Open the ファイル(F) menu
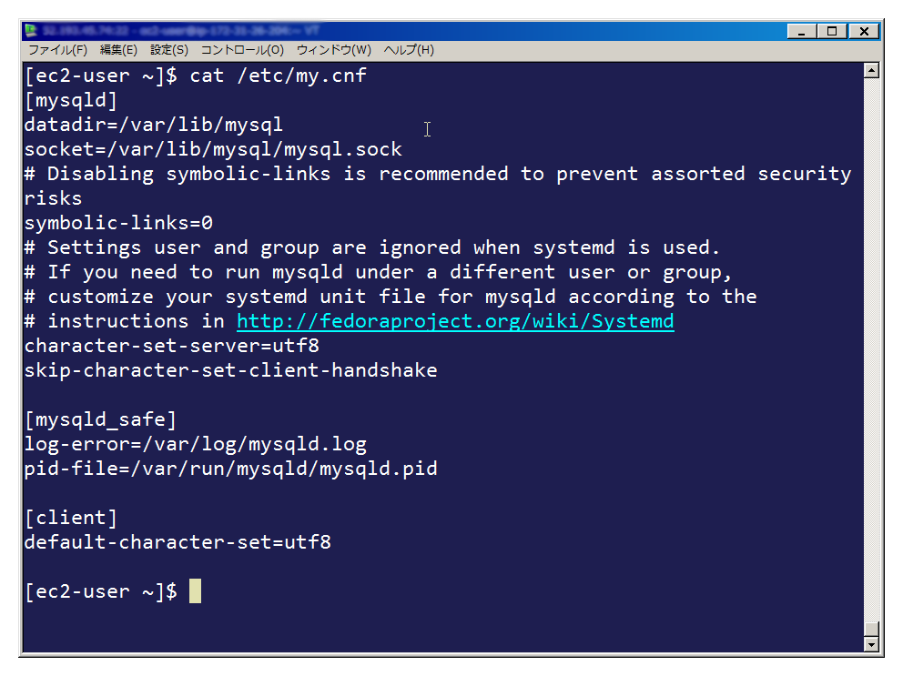The width and height of the screenshot is (903, 676). tap(57, 50)
